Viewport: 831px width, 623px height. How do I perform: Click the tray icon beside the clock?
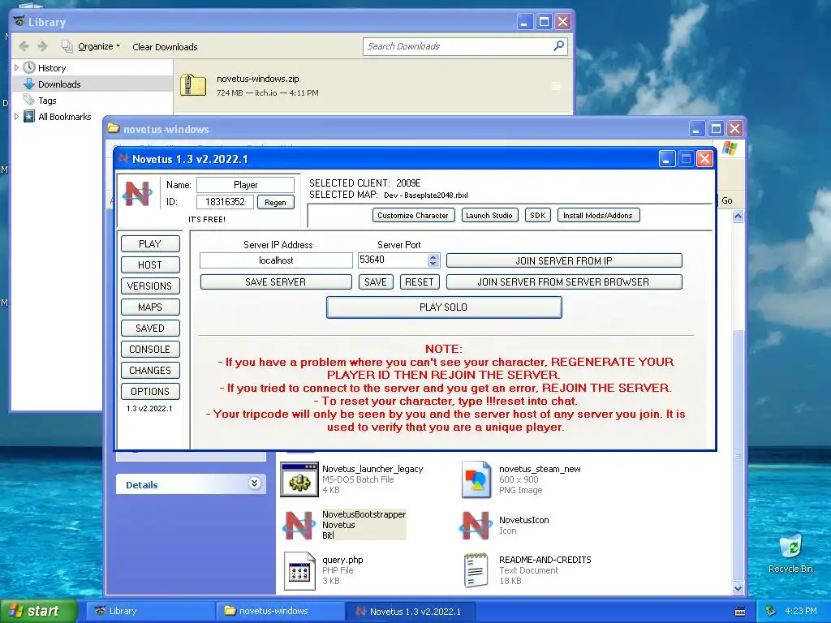coord(771,611)
